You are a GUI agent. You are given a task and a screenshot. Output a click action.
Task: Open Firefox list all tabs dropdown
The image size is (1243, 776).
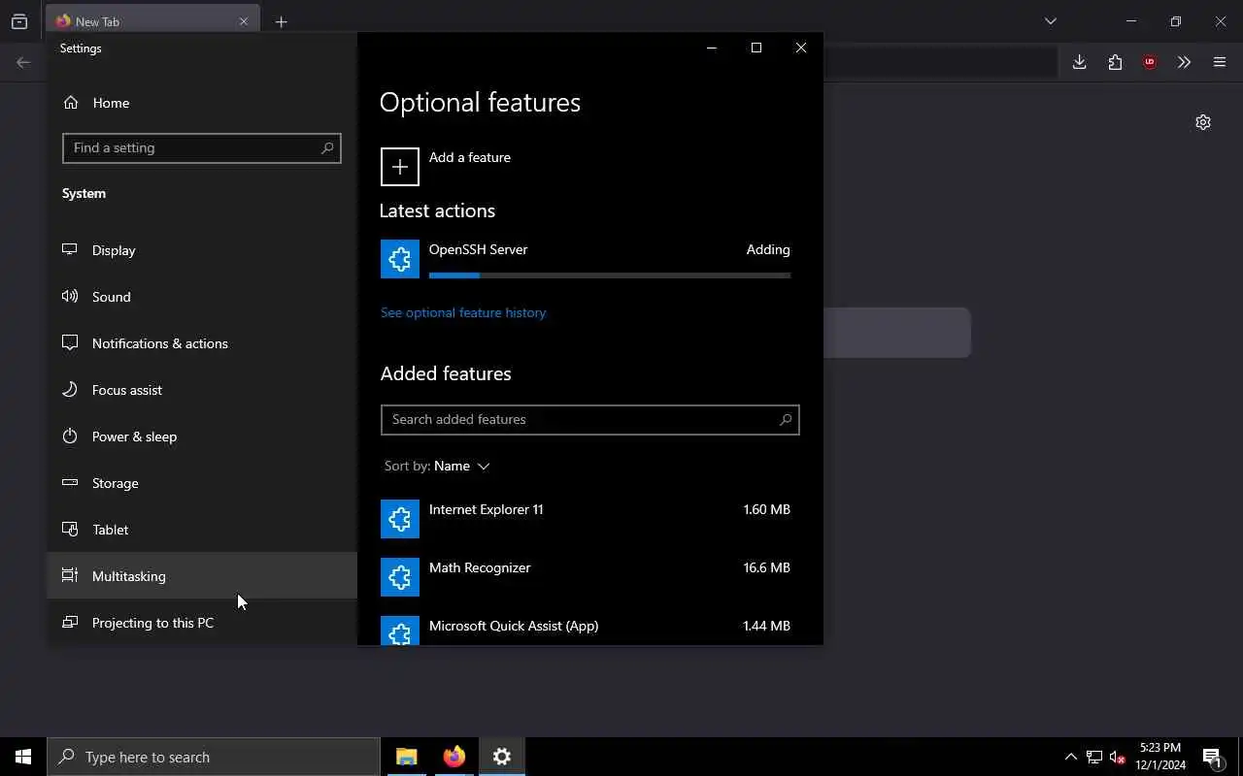point(1050,21)
